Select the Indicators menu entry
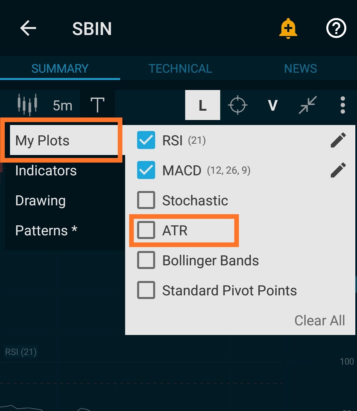 46,171
